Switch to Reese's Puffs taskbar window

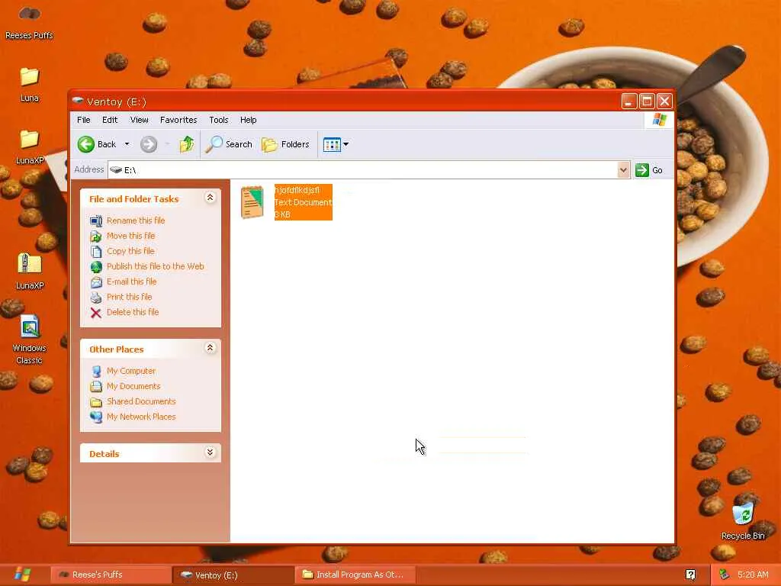(111, 575)
